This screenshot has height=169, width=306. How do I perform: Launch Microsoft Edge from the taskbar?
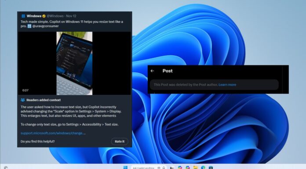coord(203,168)
